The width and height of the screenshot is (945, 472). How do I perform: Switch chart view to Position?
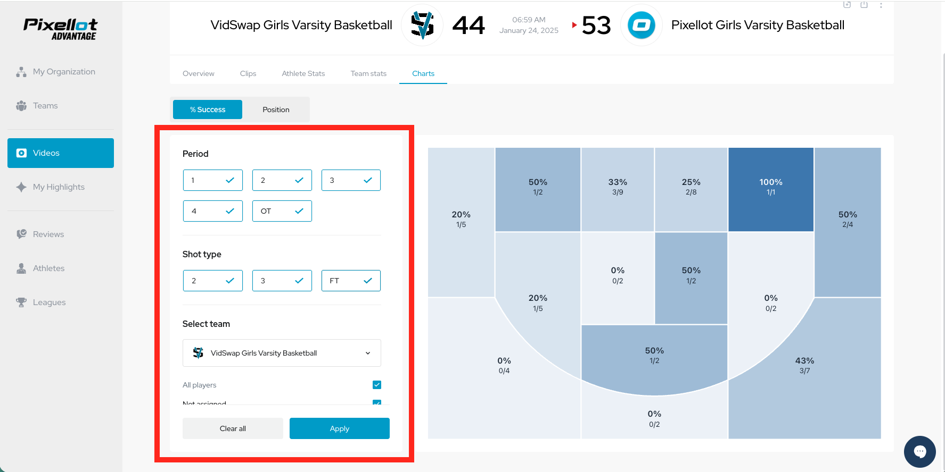276,109
